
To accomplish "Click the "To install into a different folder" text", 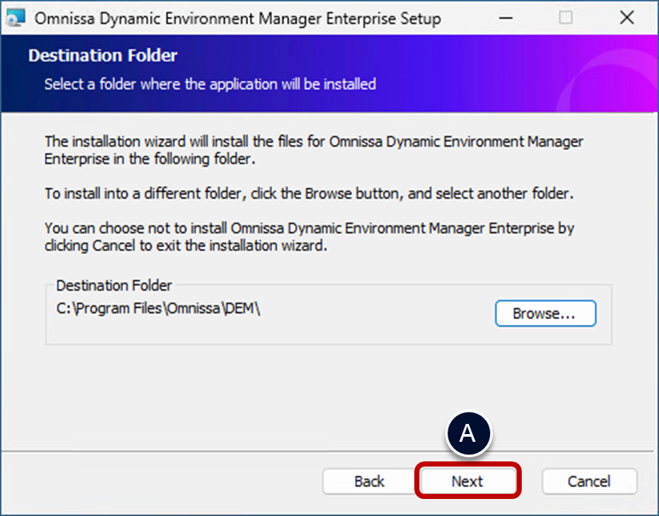I will pos(309,194).
